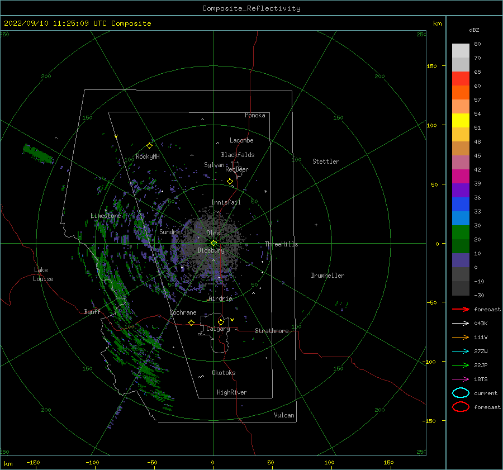Click the green echo band northwest near 200 ring
This screenshot has width=503, height=470.
[x=38, y=153]
